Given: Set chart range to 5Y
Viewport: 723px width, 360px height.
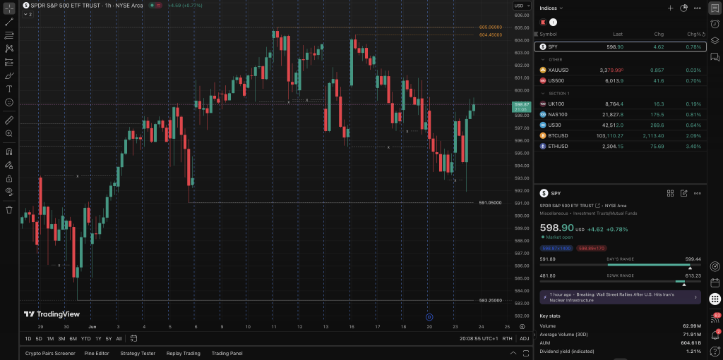Looking at the screenshot, I should [108, 338].
